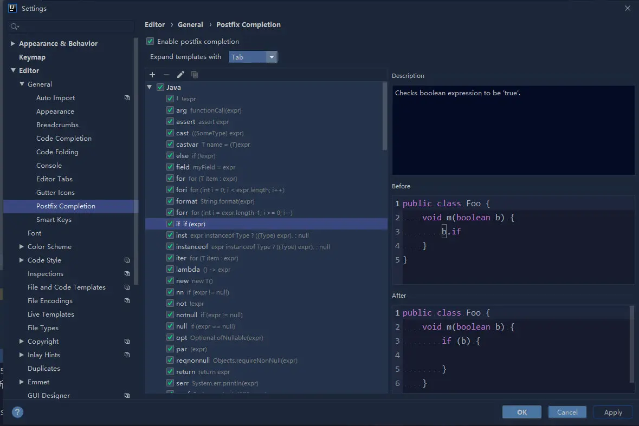Click project-level icon next to Inspections
The height and width of the screenshot is (426, 639).
click(x=127, y=273)
